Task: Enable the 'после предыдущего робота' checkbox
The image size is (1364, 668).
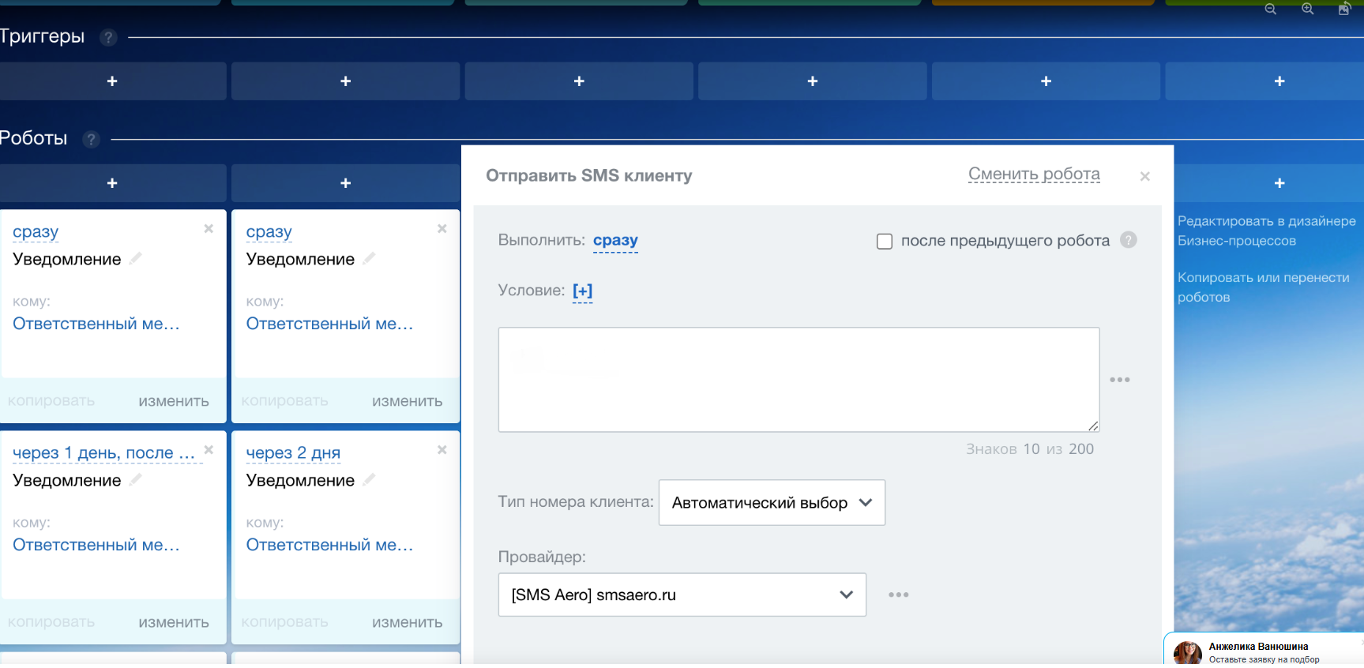Action: coord(885,241)
